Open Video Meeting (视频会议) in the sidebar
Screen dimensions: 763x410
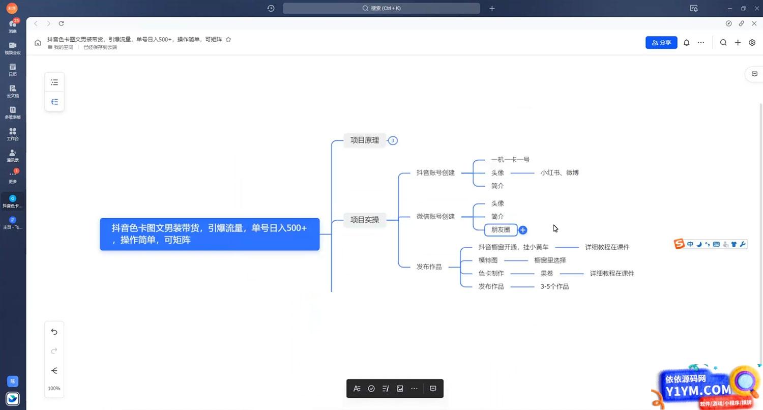(13, 48)
